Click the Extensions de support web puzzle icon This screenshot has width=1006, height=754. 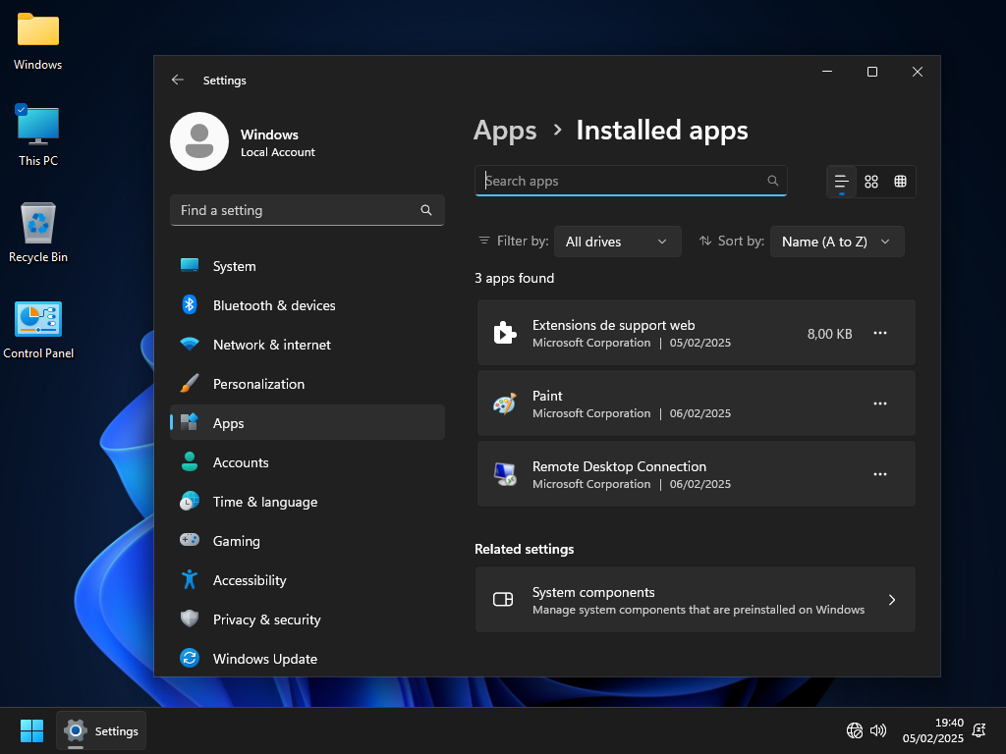[x=505, y=333]
